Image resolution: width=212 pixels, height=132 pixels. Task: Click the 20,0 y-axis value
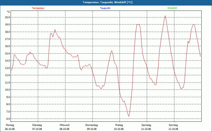point(7,17)
